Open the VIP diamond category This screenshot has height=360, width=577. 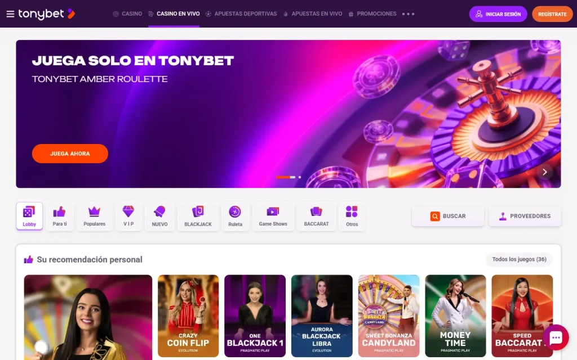pyautogui.click(x=128, y=216)
